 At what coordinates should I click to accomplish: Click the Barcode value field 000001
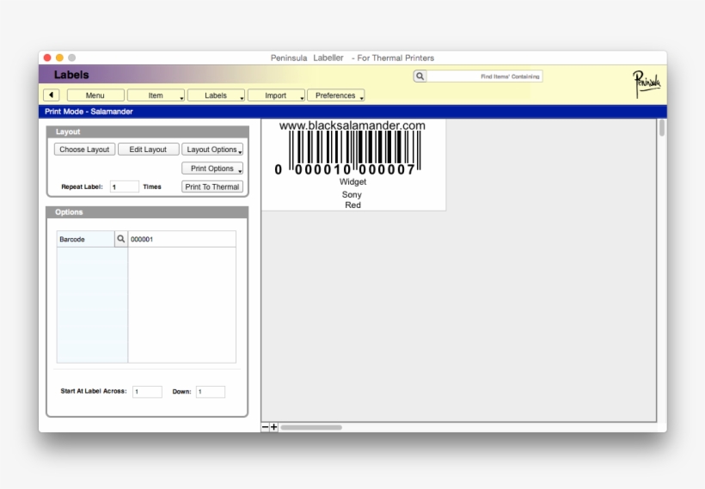[181, 239]
